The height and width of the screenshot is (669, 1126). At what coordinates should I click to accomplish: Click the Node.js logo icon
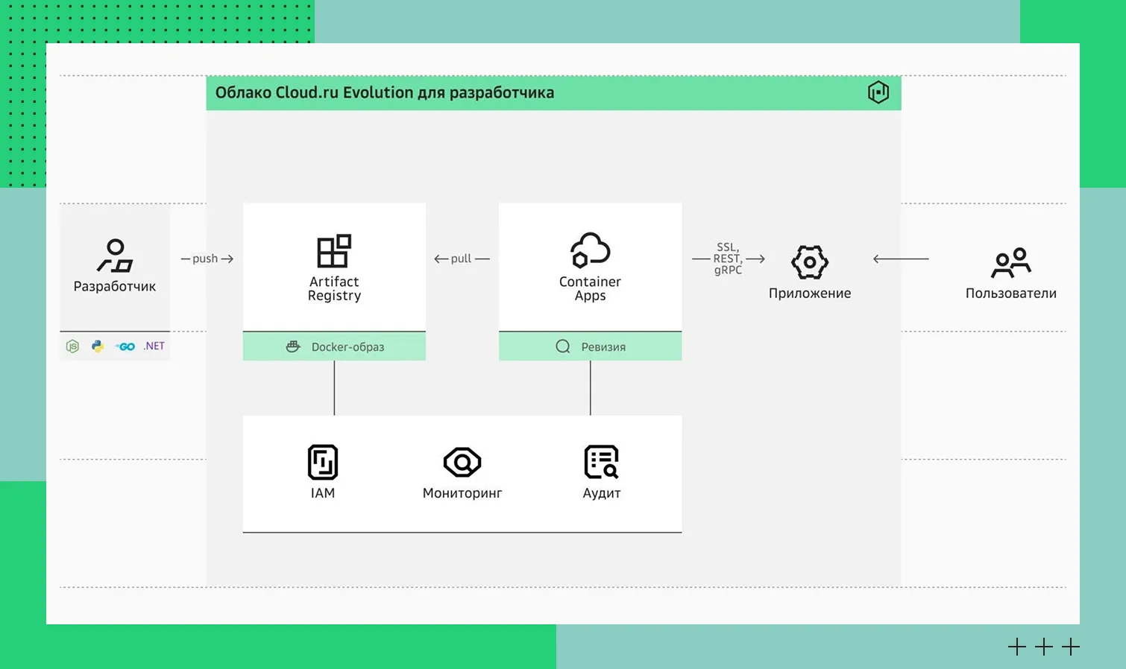pyautogui.click(x=72, y=346)
